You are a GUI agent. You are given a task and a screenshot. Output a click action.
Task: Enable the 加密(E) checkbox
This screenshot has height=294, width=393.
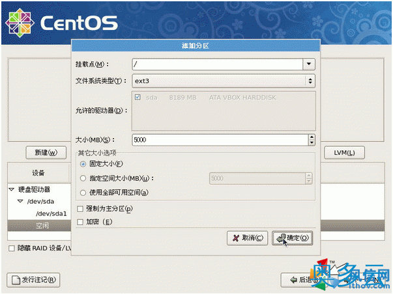pyautogui.click(x=80, y=222)
